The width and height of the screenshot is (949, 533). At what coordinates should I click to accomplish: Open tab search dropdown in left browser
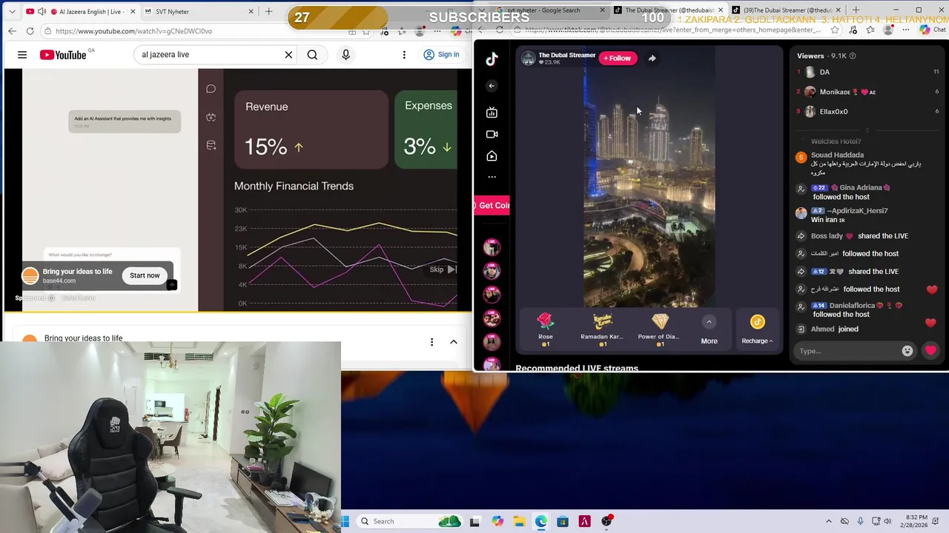coord(13,12)
